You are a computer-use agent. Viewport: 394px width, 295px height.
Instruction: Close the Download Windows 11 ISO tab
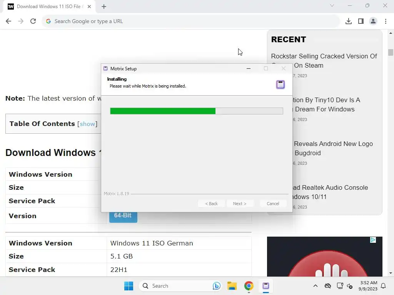pyautogui.click(x=89, y=7)
